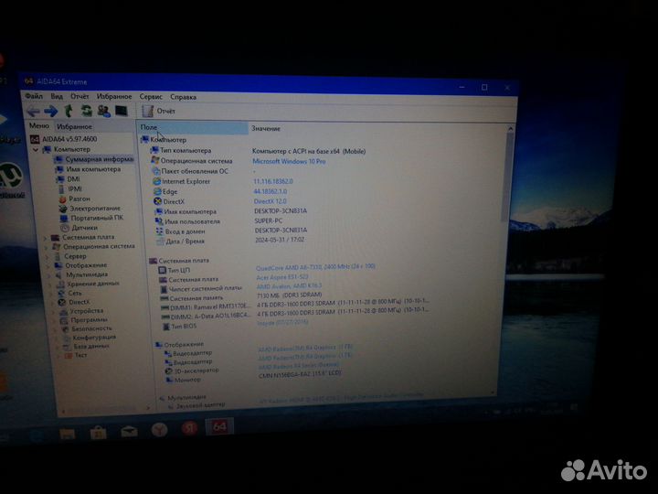Click the blue Back arrow toolbar icon
658x494 pixels.
point(36,110)
